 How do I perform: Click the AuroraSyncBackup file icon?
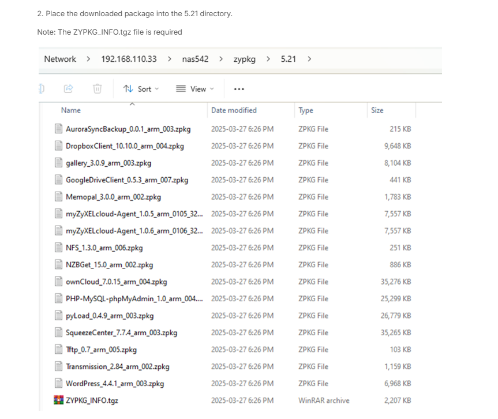tap(58, 129)
